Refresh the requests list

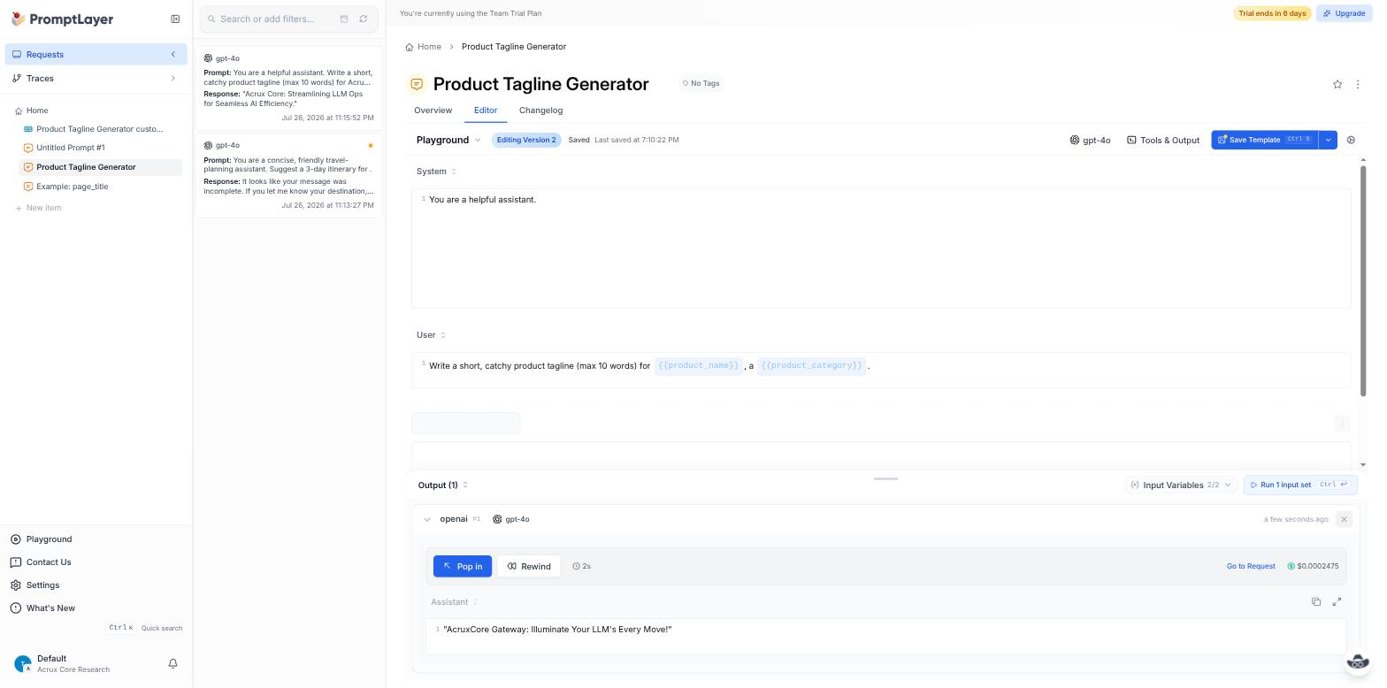363,19
